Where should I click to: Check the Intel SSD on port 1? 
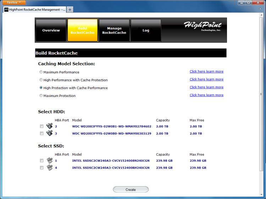click(x=41, y=161)
